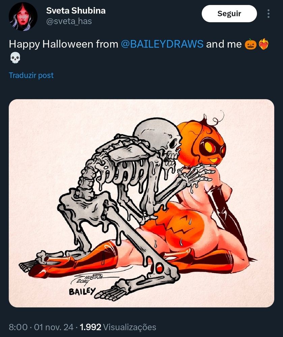Click the Shubina 2024 signature in artwork
Image resolution: width=283 pixels, height=337 pixels.
click(88, 278)
